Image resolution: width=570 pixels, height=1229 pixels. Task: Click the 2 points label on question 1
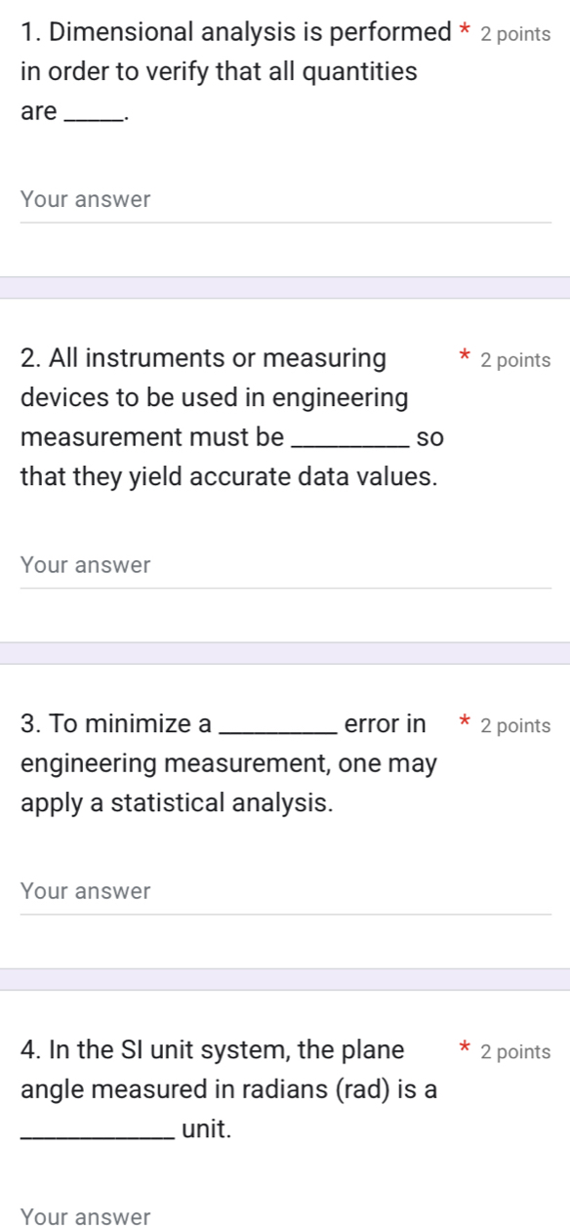[x=514, y=33]
